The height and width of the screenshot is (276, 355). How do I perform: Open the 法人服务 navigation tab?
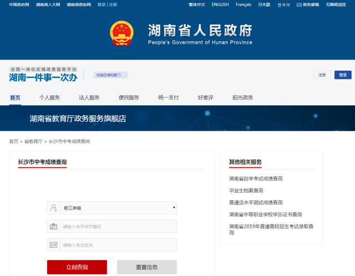[x=89, y=98]
